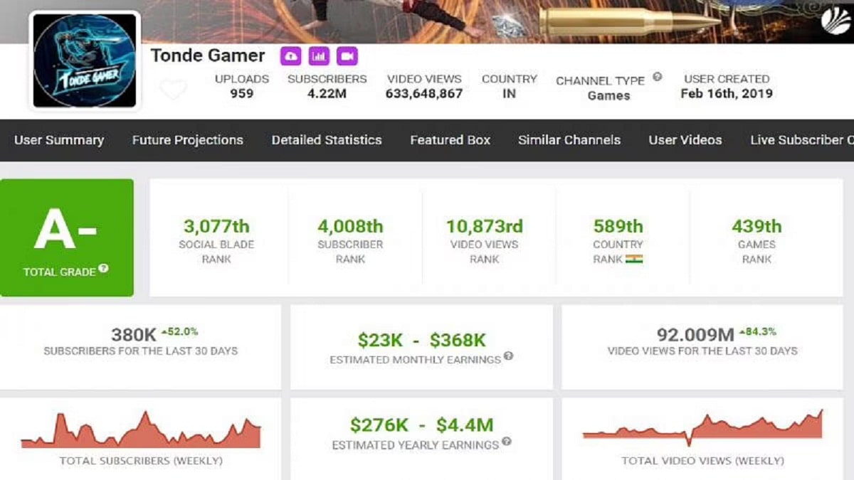The image size is (854, 480).
Task: Click the 633,648,867 video views number
Action: coord(424,93)
